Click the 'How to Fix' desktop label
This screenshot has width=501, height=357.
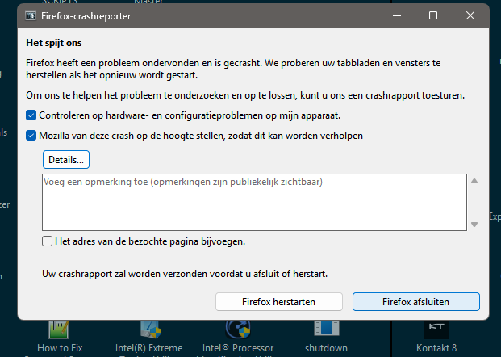(60, 348)
